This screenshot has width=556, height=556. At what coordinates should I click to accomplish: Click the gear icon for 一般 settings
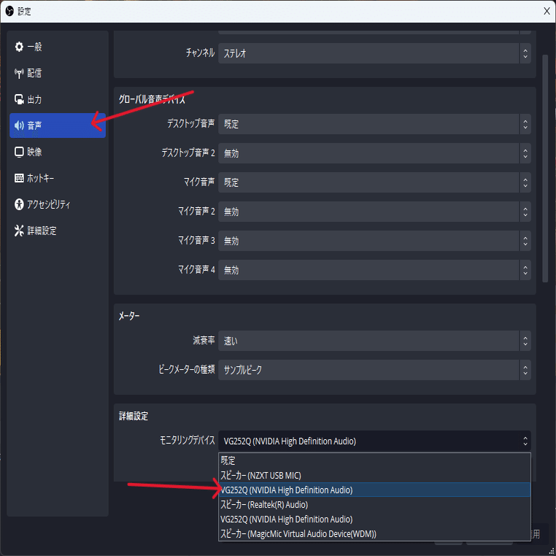click(x=19, y=47)
